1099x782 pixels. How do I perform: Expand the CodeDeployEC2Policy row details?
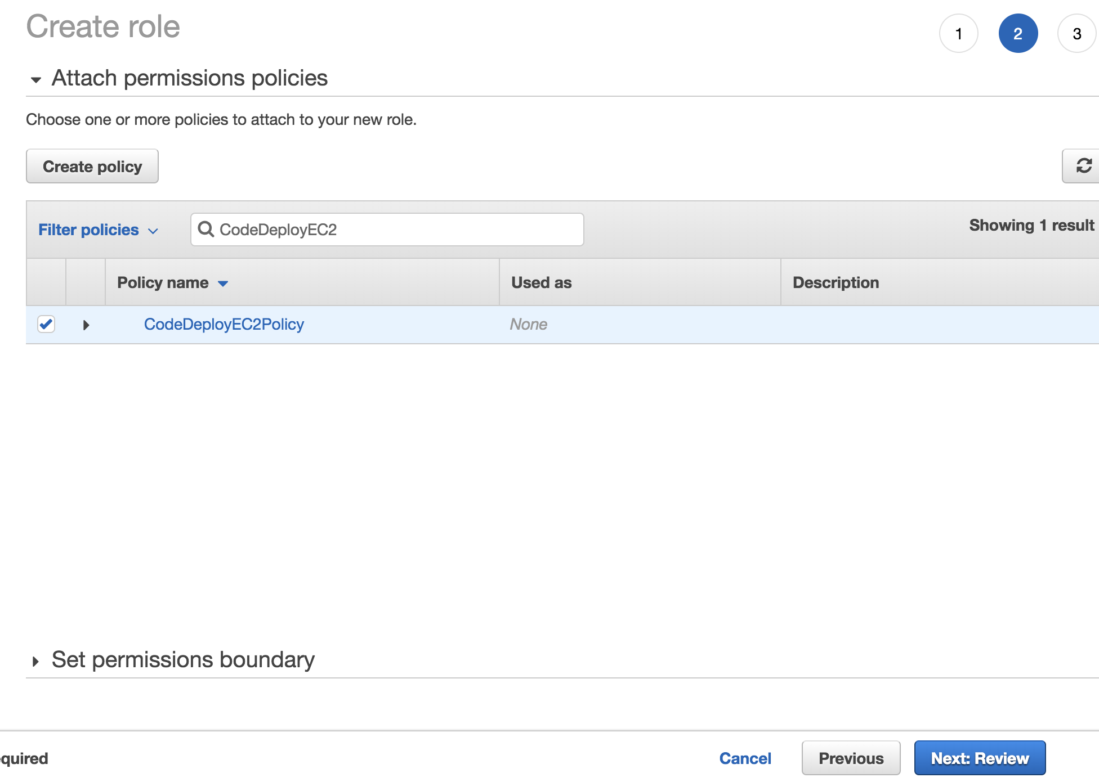click(86, 325)
